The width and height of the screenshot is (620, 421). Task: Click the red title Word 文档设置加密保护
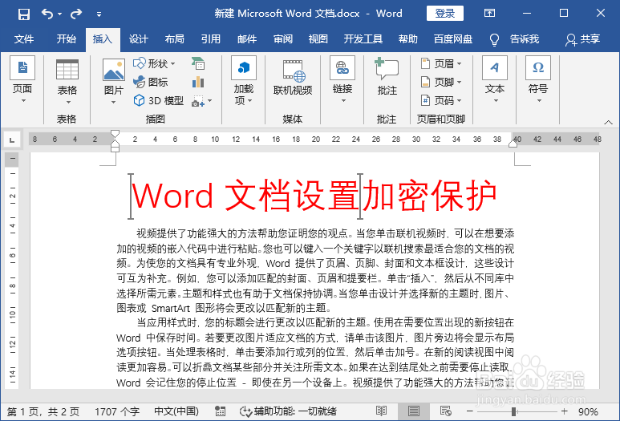tap(314, 196)
